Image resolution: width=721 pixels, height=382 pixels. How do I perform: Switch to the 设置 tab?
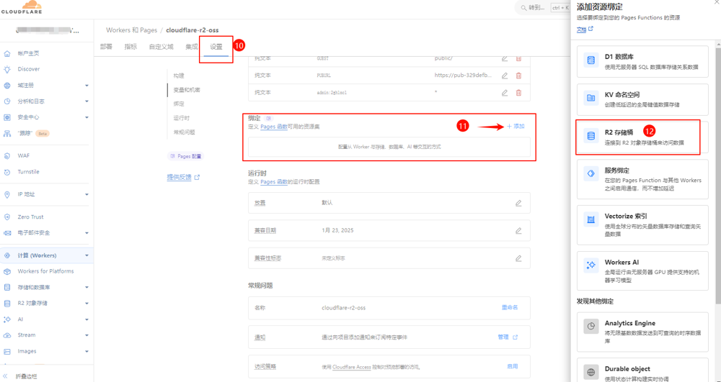point(216,47)
